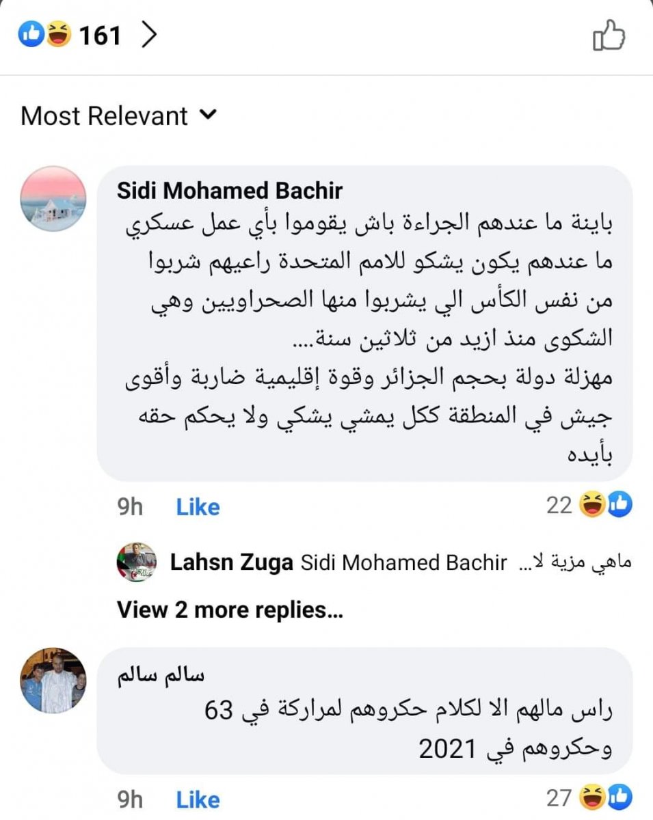Screen dimensions: 653x820
Task: Like Sidi Mohamed Bachir's comment
Action: click(x=198, y=506)
